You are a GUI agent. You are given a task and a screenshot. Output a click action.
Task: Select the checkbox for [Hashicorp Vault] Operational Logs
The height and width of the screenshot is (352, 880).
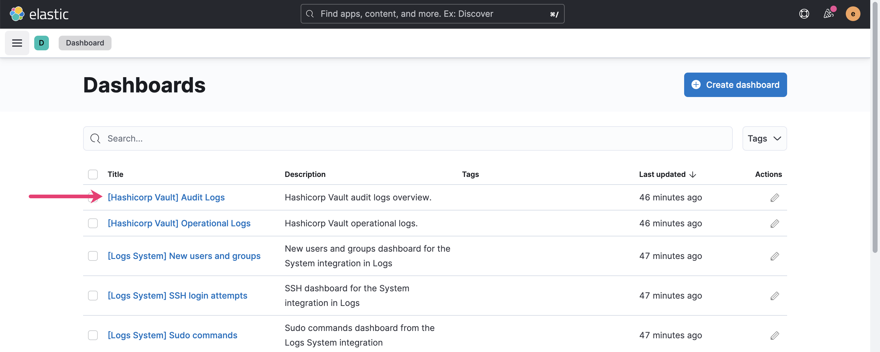click(x=93, y=223)
